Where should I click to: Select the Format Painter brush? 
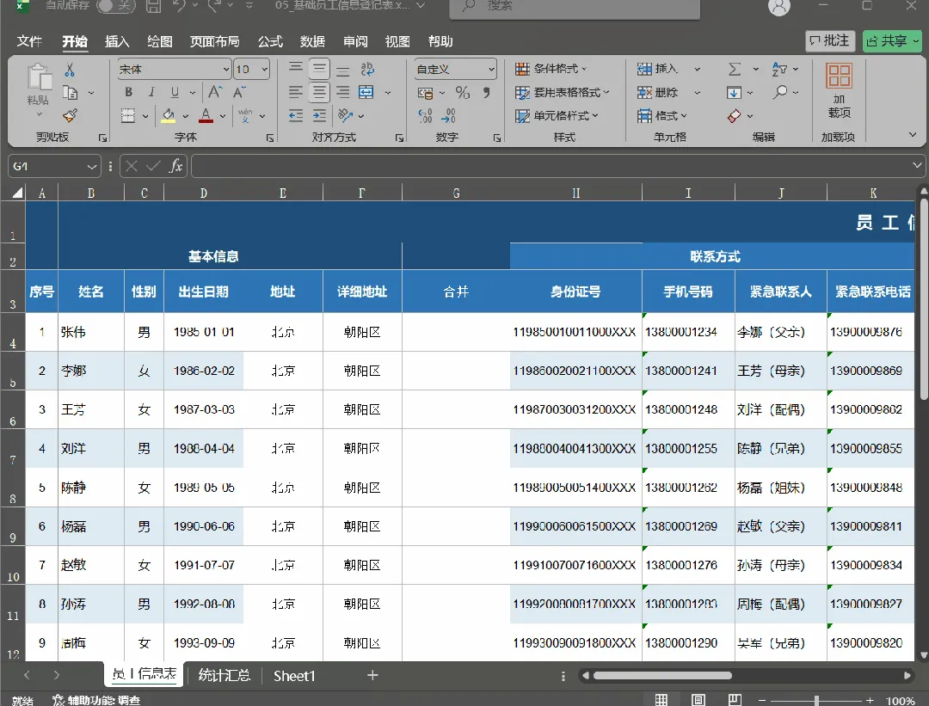pos(70,115)
